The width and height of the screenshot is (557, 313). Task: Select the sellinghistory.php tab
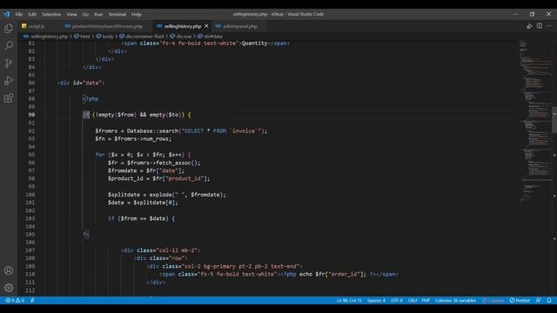click(182, 26)
